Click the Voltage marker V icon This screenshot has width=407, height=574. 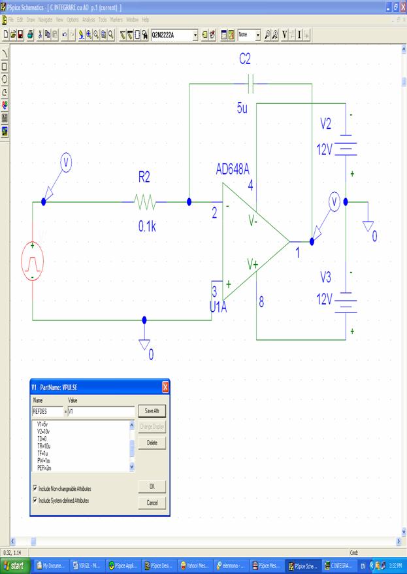click(284, 33)
